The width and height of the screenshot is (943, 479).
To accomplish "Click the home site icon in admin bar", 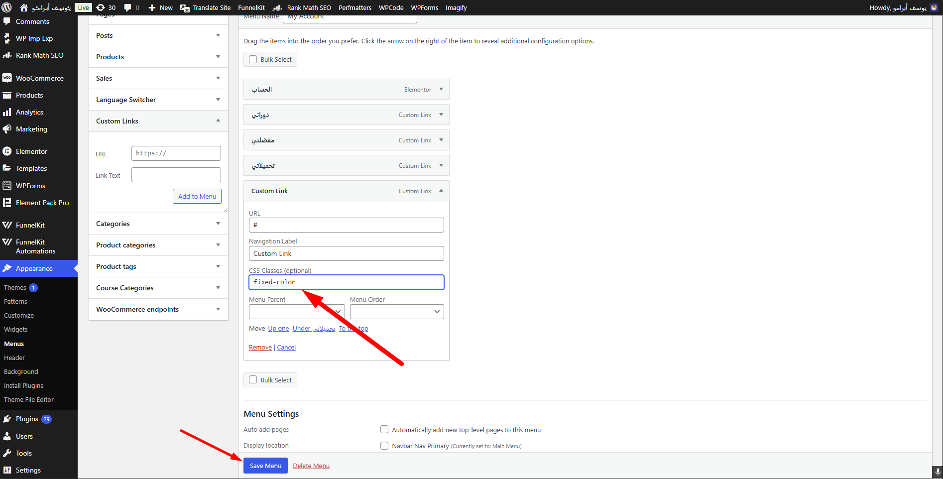I will click(x=24, y=7).
